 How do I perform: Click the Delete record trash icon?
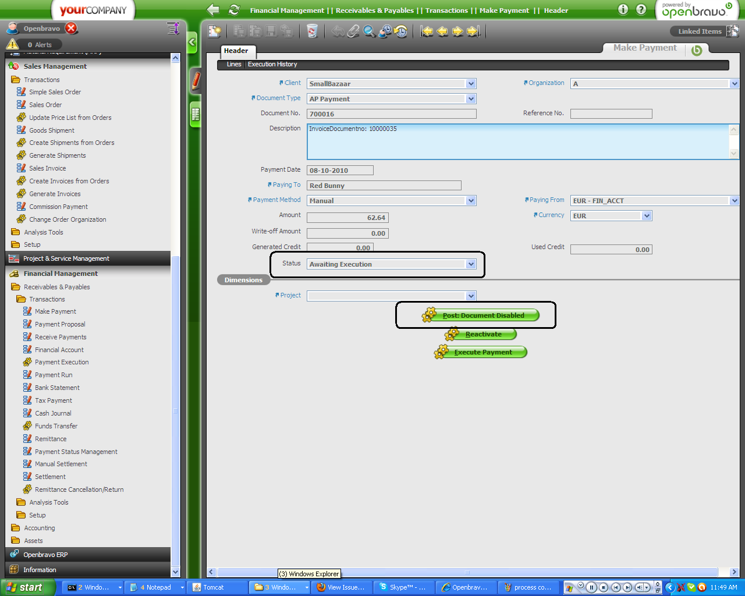pos(312,31)
